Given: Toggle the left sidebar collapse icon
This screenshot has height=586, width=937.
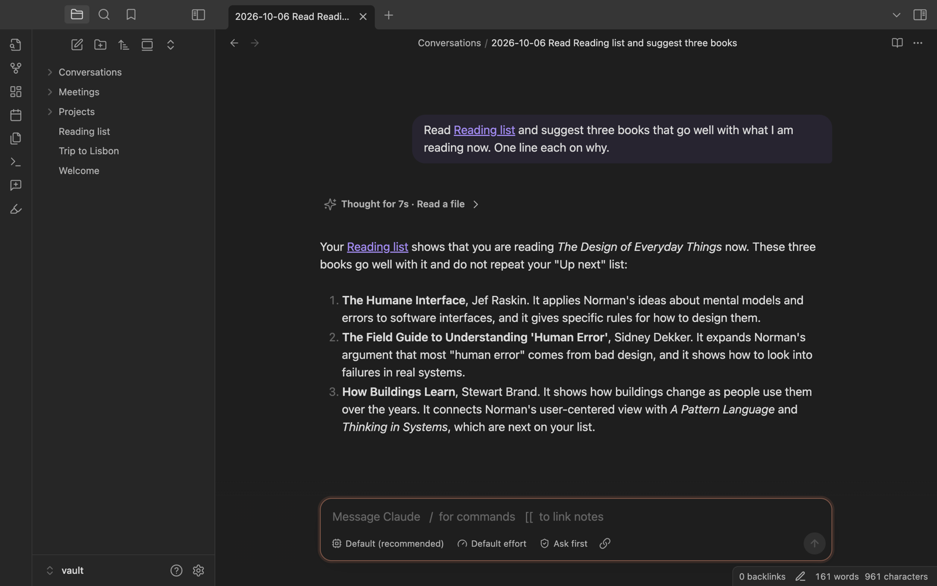Looking at the screenshot, I should pyautogui.click(x=199, y=15).
